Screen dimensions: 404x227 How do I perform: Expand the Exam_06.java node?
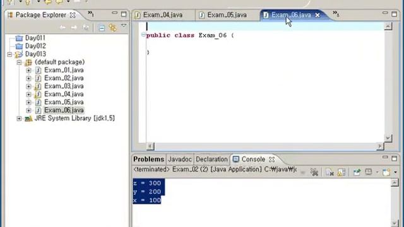point(28,110)
